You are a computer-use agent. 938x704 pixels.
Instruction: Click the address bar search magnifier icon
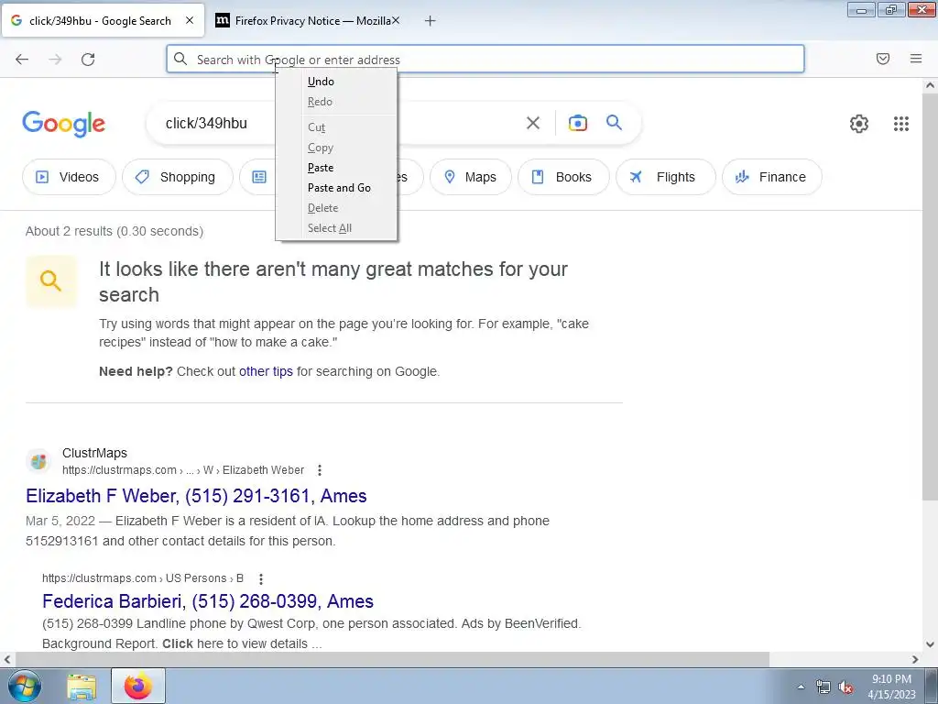coord(180,59)
